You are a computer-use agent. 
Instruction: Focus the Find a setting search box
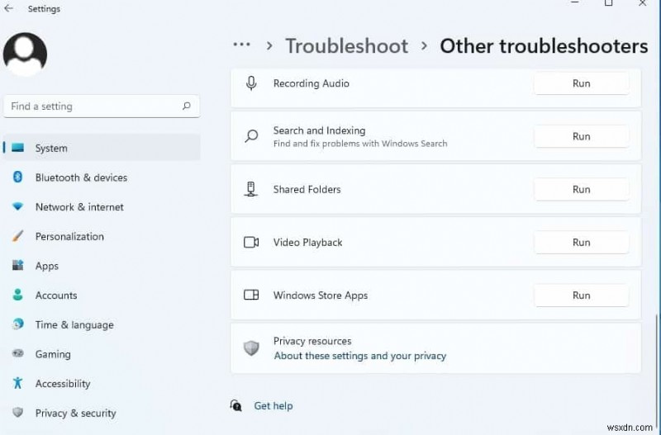coord(91,106)
